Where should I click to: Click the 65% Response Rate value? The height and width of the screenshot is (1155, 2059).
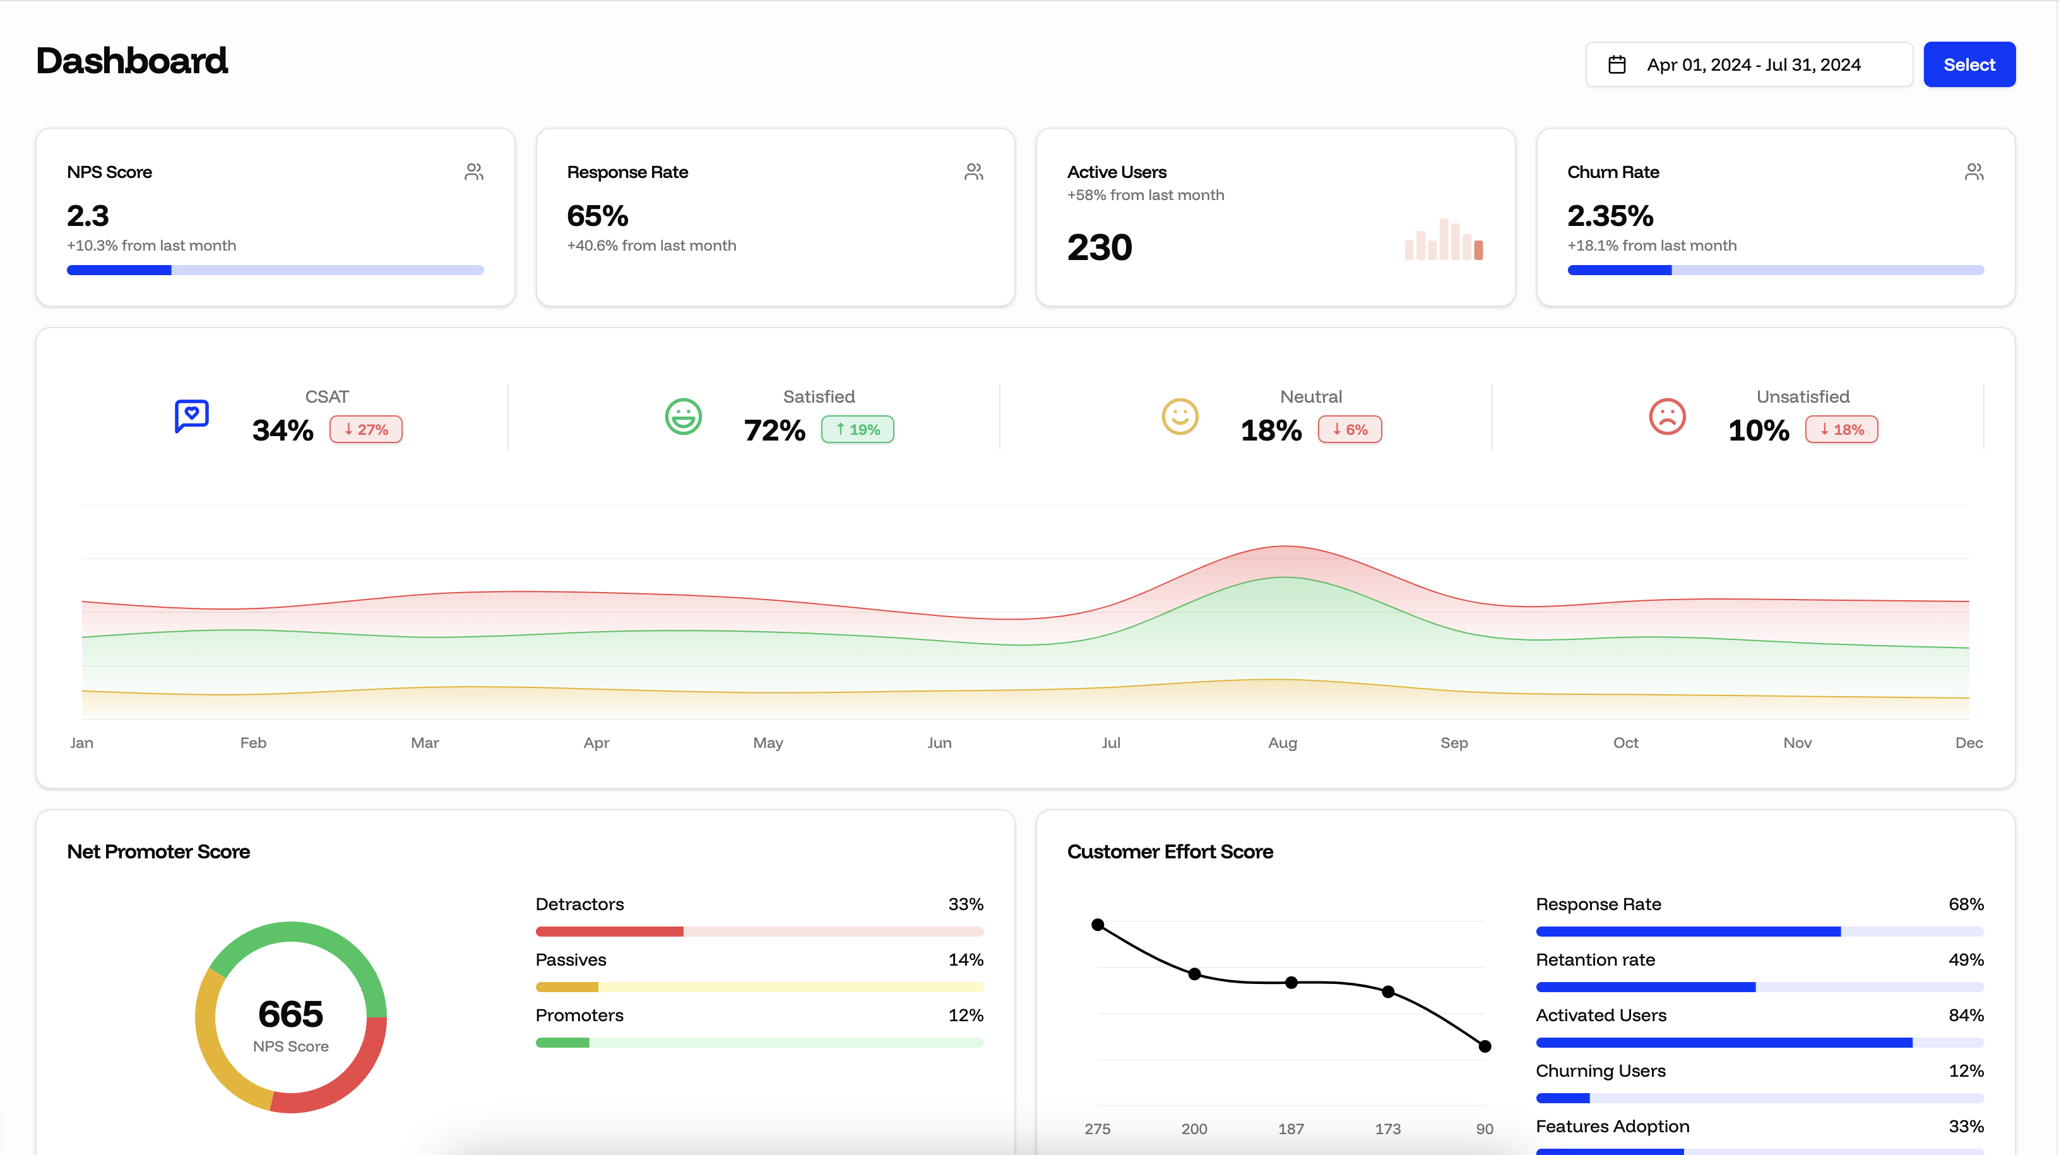click(x=598, y=216)
